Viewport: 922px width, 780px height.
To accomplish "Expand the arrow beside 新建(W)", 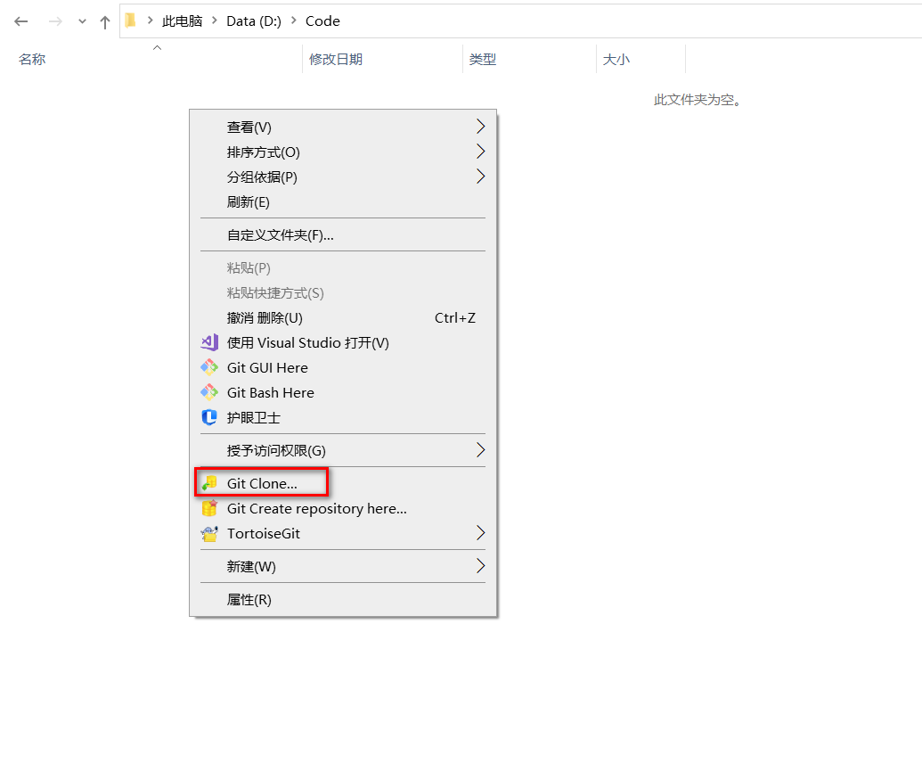I will [x=480, y=566].
